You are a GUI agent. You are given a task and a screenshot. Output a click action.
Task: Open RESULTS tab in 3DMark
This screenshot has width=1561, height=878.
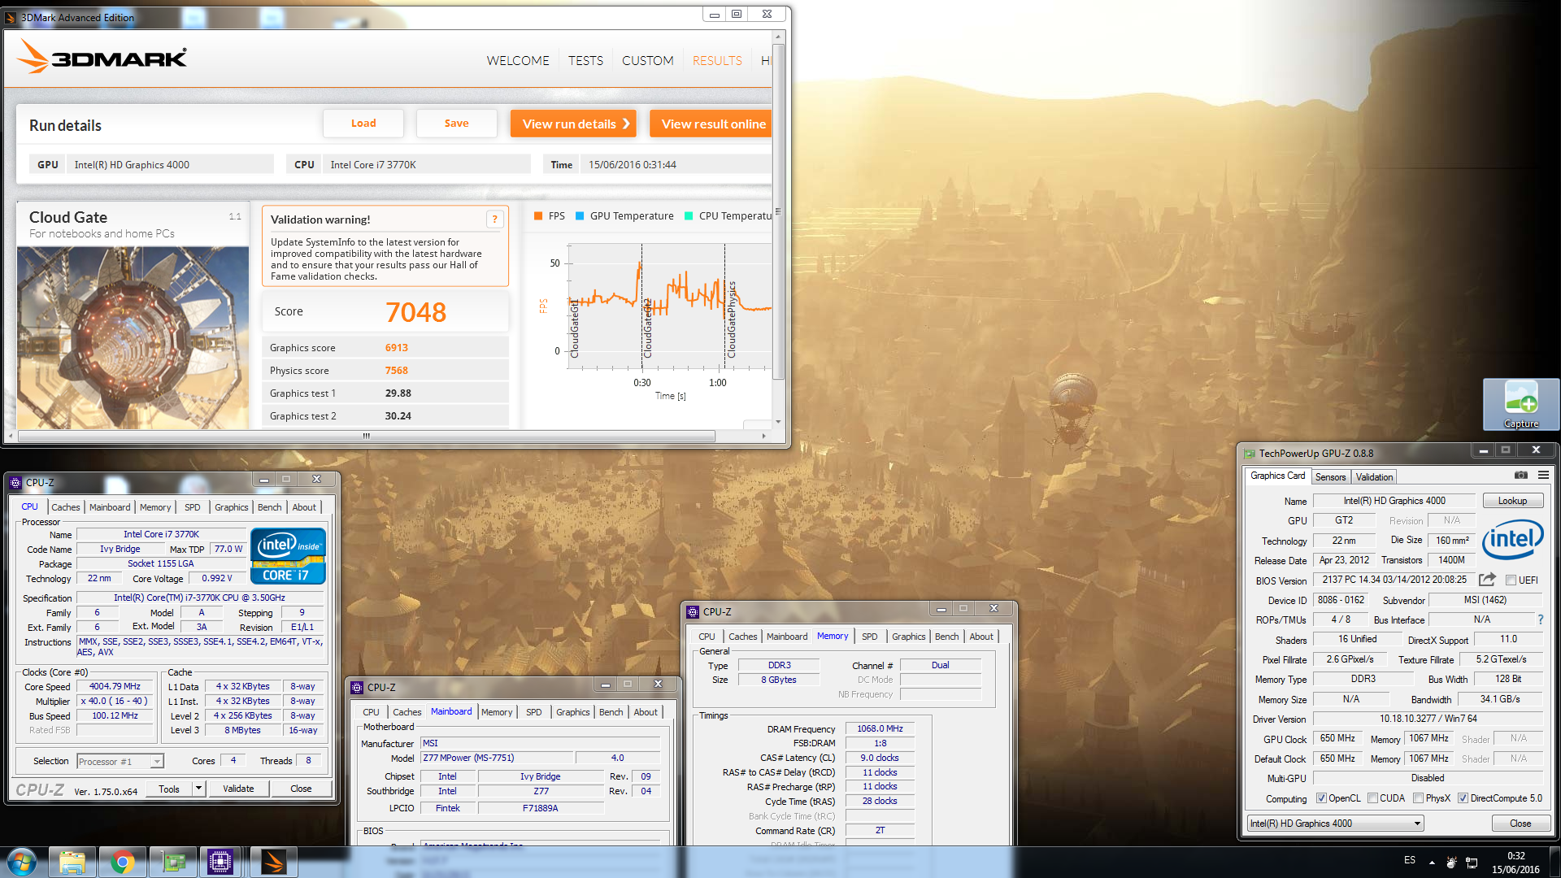coord(717,61)
